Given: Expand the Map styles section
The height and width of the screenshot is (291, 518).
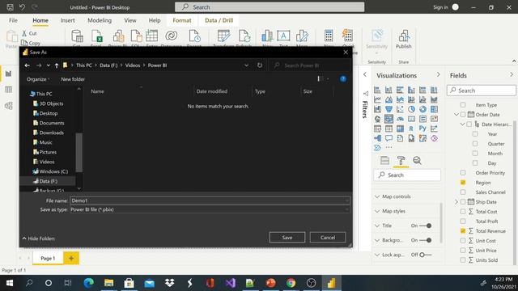Looking at the screenshot, I should [x=377, y=211].
